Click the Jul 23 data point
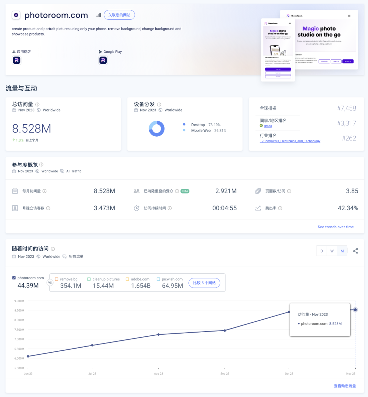This screenshot has height=397, width=368. click(x=92, y=345)
